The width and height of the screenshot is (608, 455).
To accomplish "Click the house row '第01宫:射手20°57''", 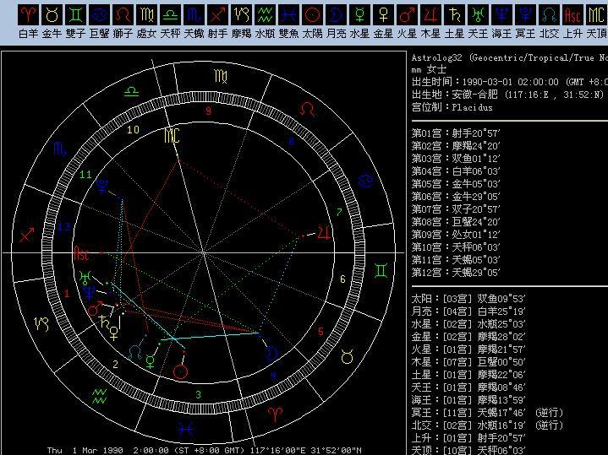I will pos(456,133).
